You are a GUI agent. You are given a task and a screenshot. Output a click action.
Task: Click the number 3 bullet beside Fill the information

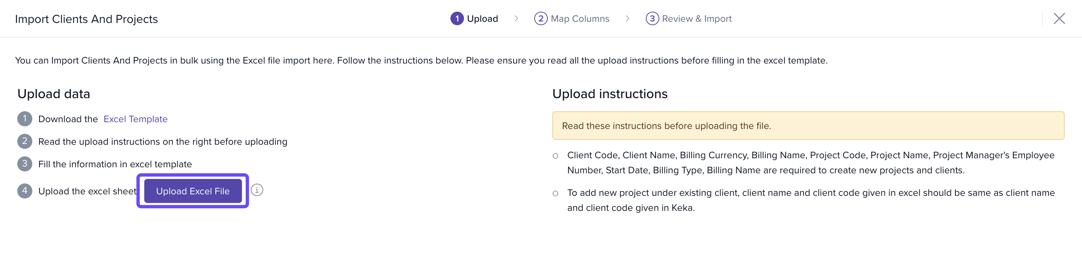point(25,164)
